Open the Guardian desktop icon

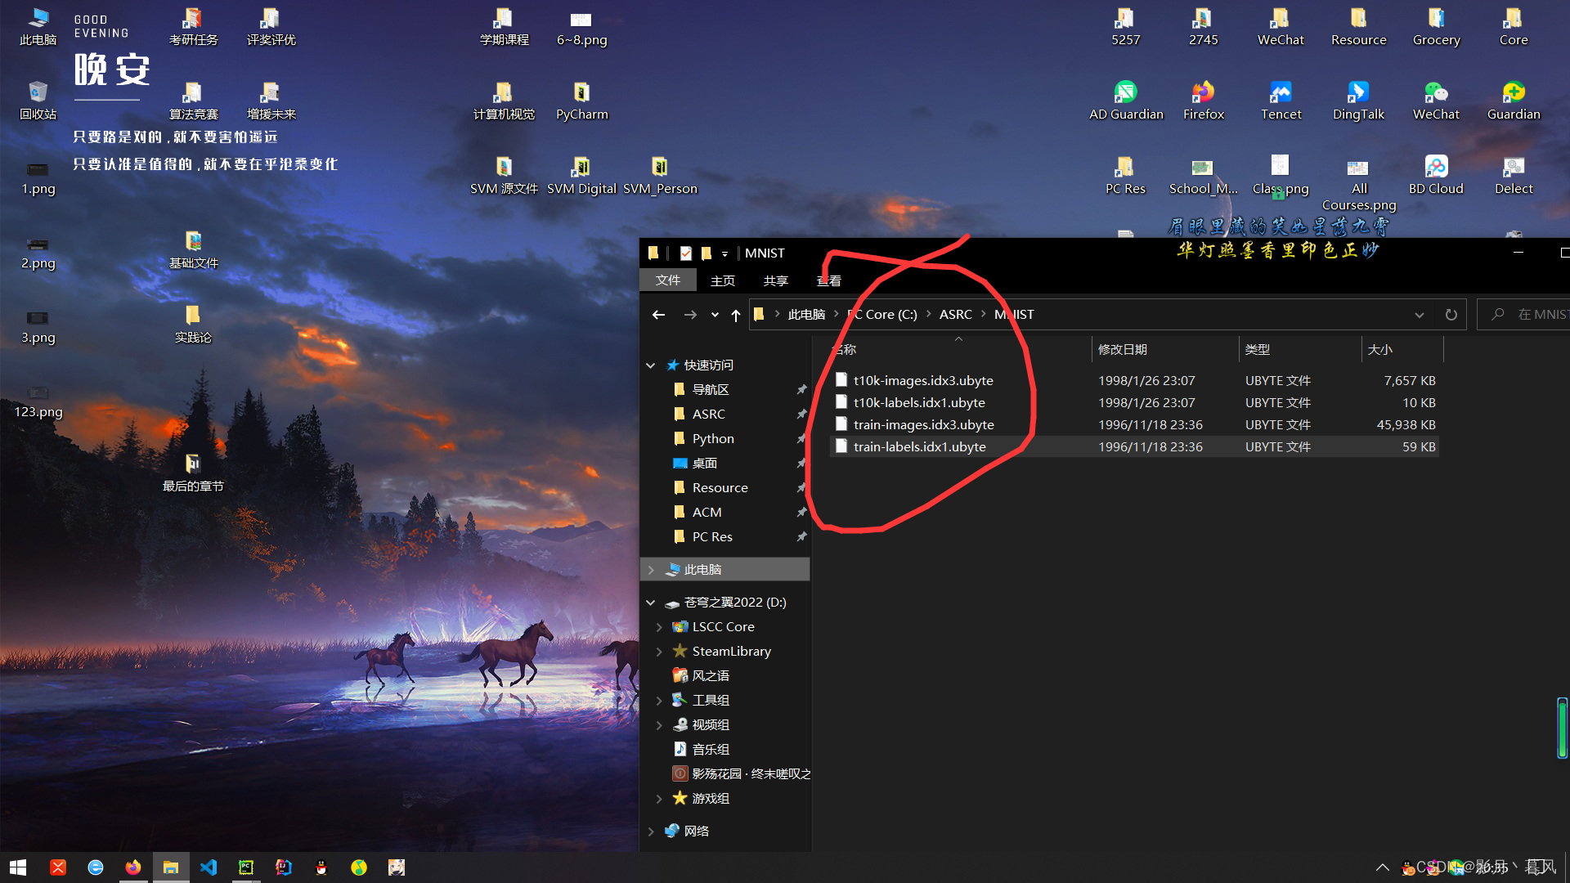click(1514, 101)
